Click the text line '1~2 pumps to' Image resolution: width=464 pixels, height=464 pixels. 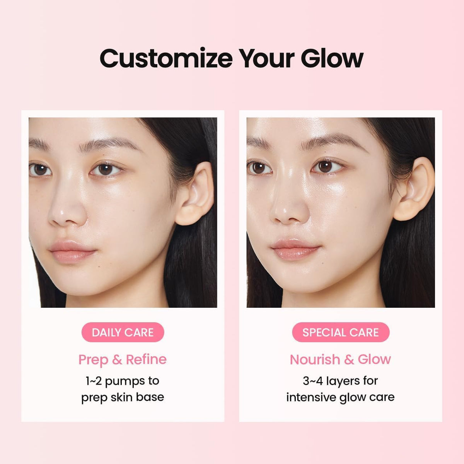pyautogui.click(x=123, y=381)
